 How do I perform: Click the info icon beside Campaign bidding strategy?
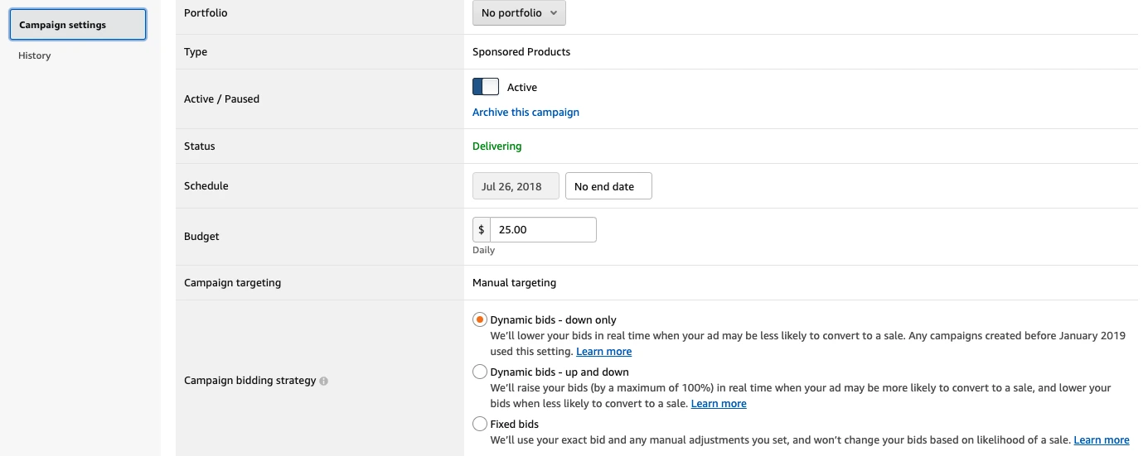[324, 382]
